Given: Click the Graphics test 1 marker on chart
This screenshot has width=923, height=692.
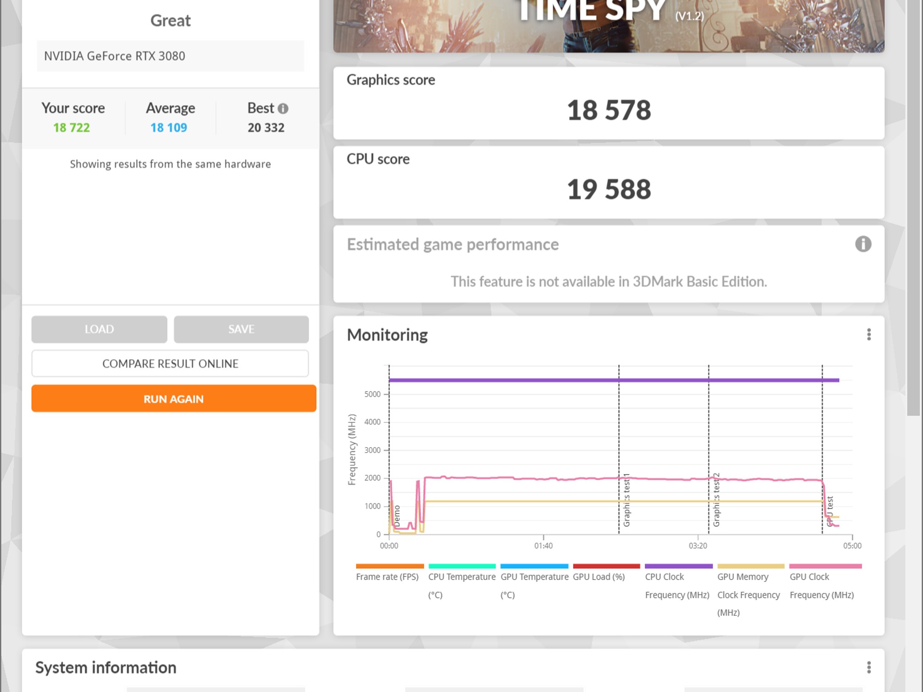Looking at the screenshot, I should click(x=626, y=500).
